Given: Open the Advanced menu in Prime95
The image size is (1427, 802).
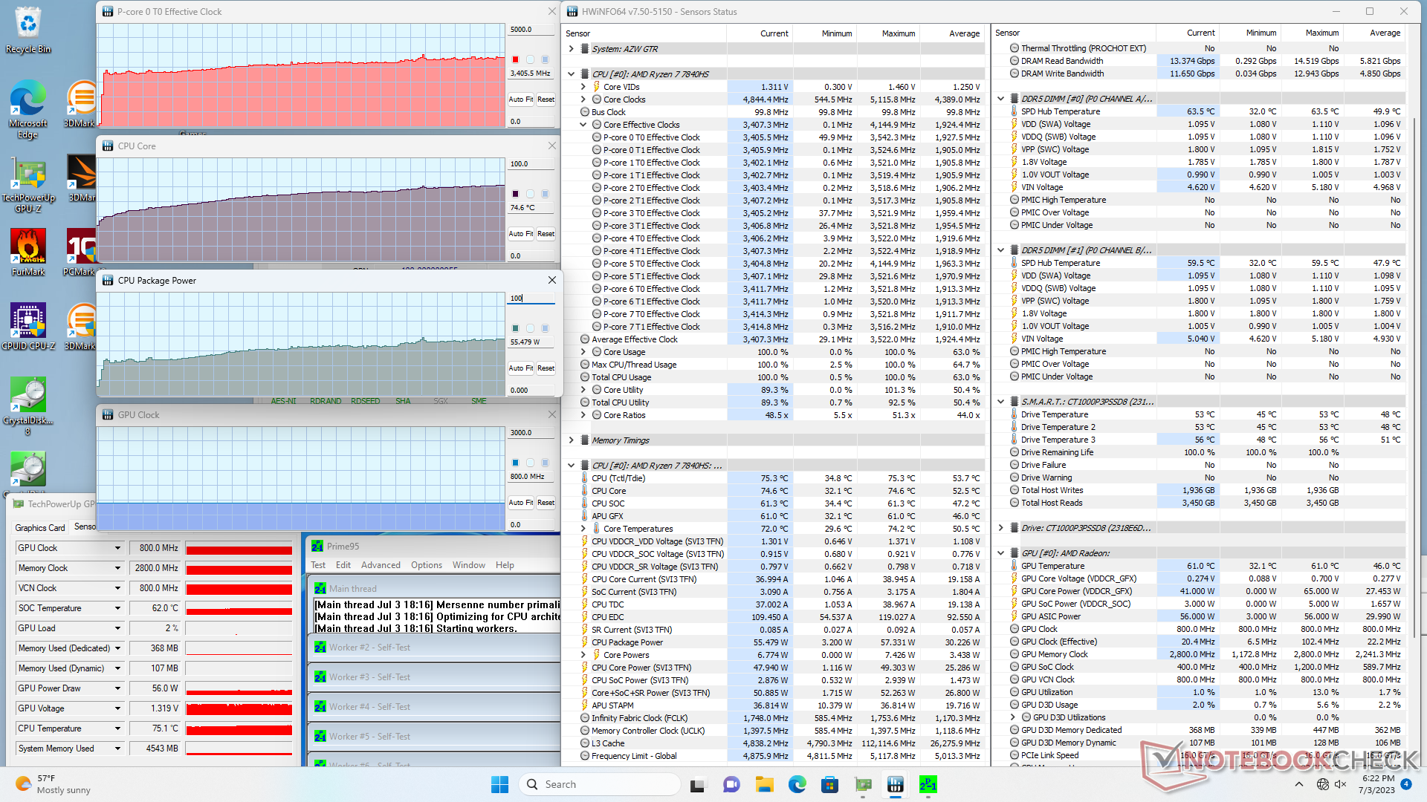Looking at the screenshot, I should 381,565.
